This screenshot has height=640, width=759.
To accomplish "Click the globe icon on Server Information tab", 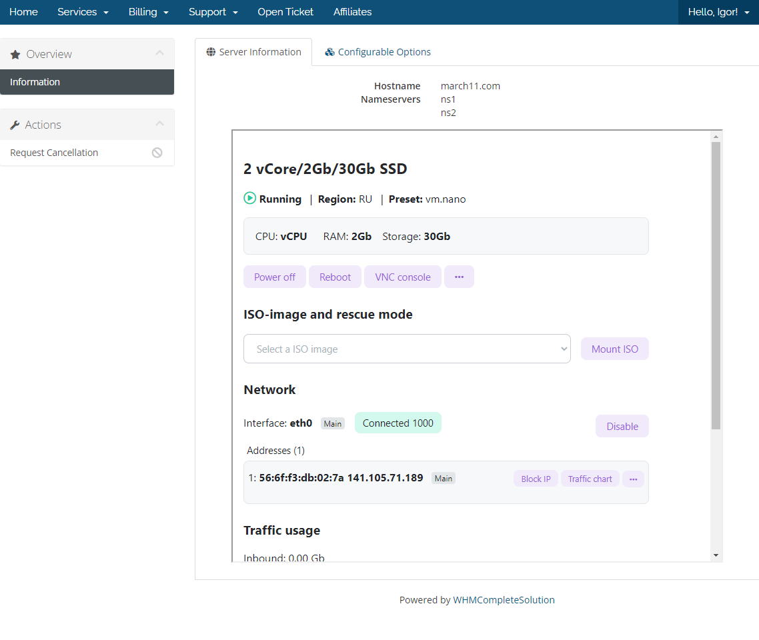I will pos(211,52).
